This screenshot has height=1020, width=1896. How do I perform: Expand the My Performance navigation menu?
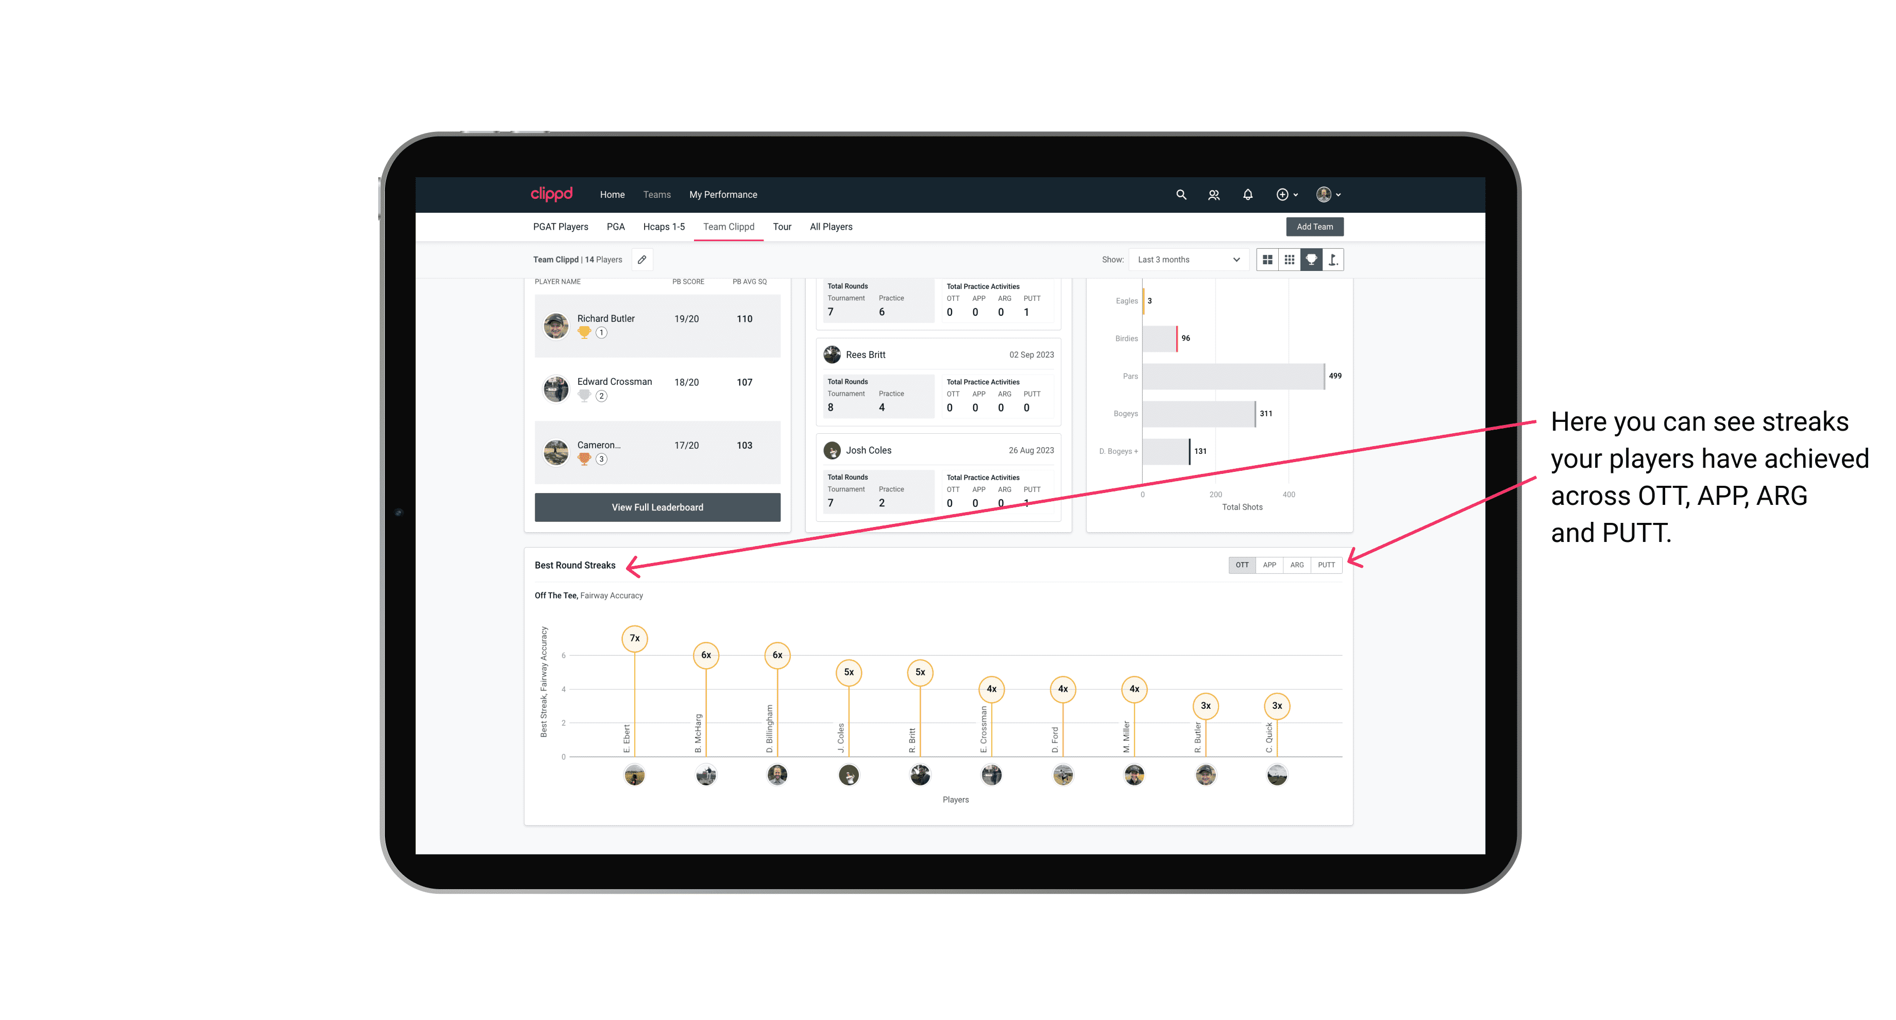724,195
